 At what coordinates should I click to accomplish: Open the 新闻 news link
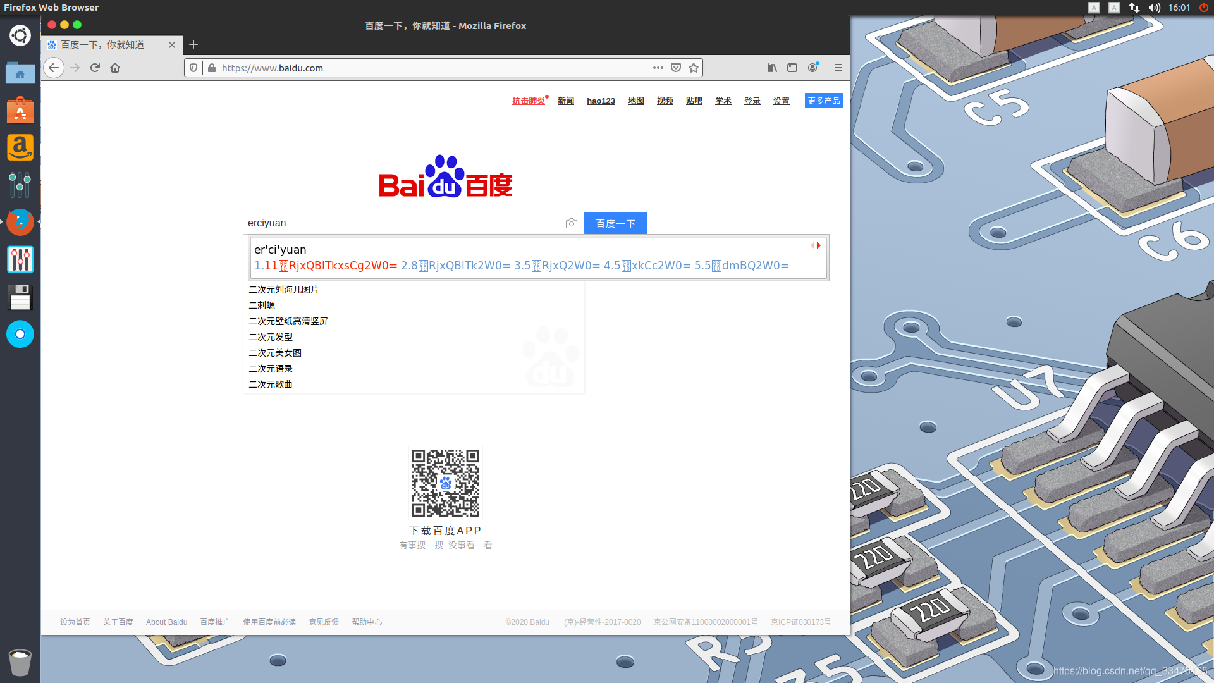coord(566,101)
